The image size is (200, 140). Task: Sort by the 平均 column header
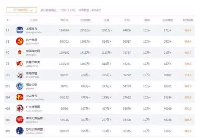pos(127,20)
